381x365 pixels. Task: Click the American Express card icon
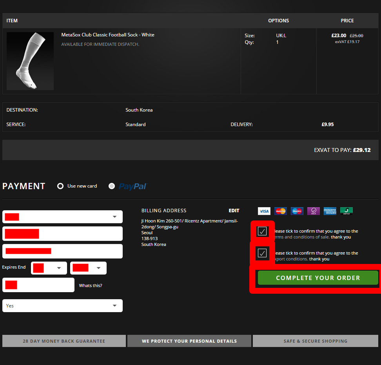coord(330,211)
